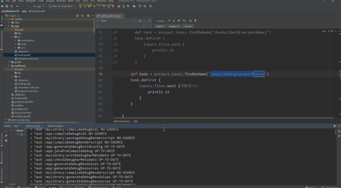The image size is (341, 188).
Task: Open the Refactor menu
Action: tap(61, 1)
